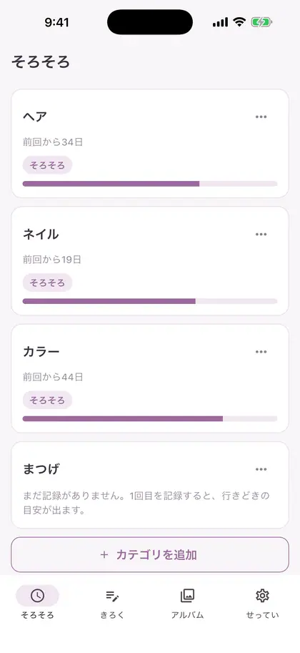Tap the ellipsis icon on カラー card
Screen dimensions: 300x653
pyautogui.click(x=261, y=352)
